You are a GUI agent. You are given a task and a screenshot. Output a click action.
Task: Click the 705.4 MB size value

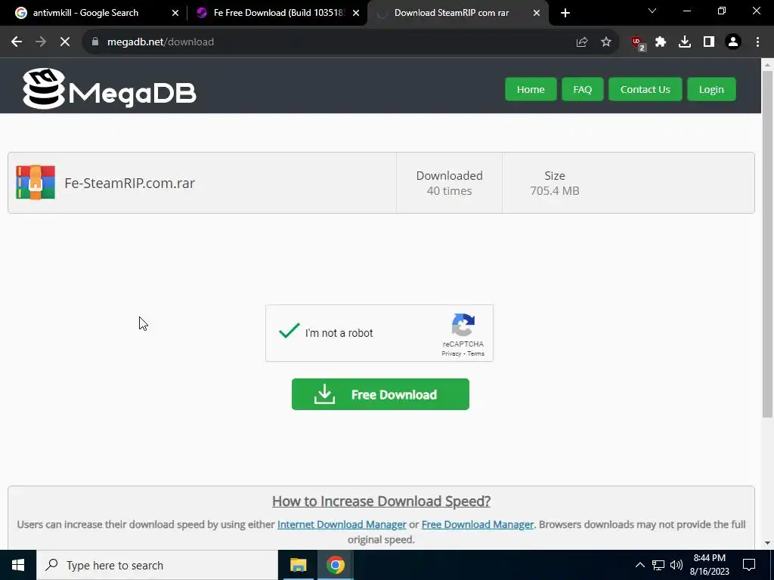tap(554, 191)
